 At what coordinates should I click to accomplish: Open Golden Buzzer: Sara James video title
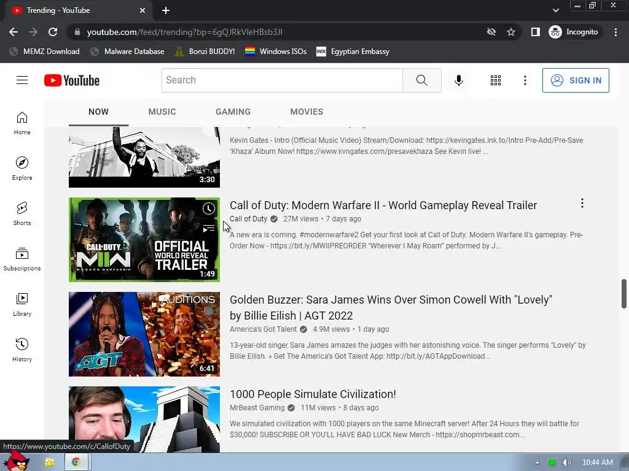point(391,308)
